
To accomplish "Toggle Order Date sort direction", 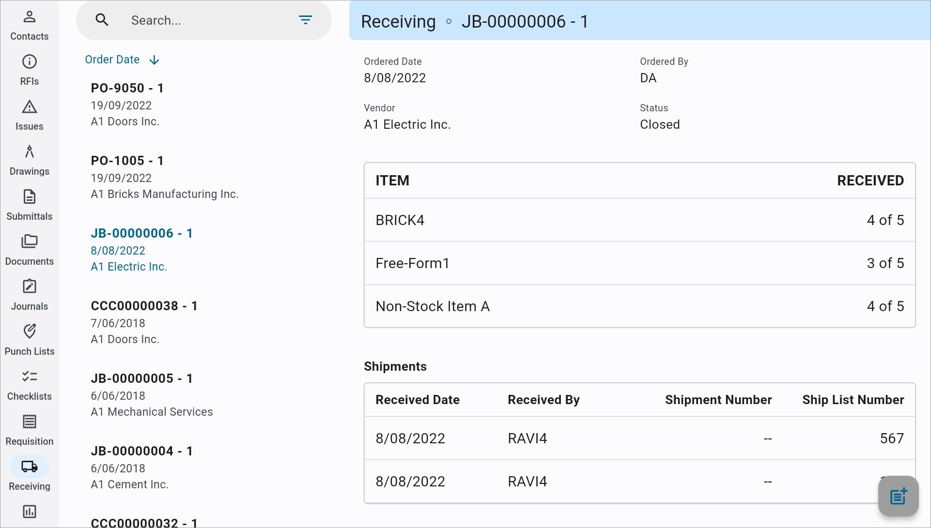I will click(154, 60).
